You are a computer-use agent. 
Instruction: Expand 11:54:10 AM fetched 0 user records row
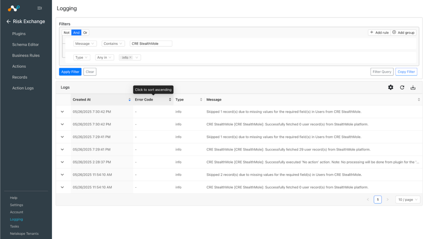(62, 187)
